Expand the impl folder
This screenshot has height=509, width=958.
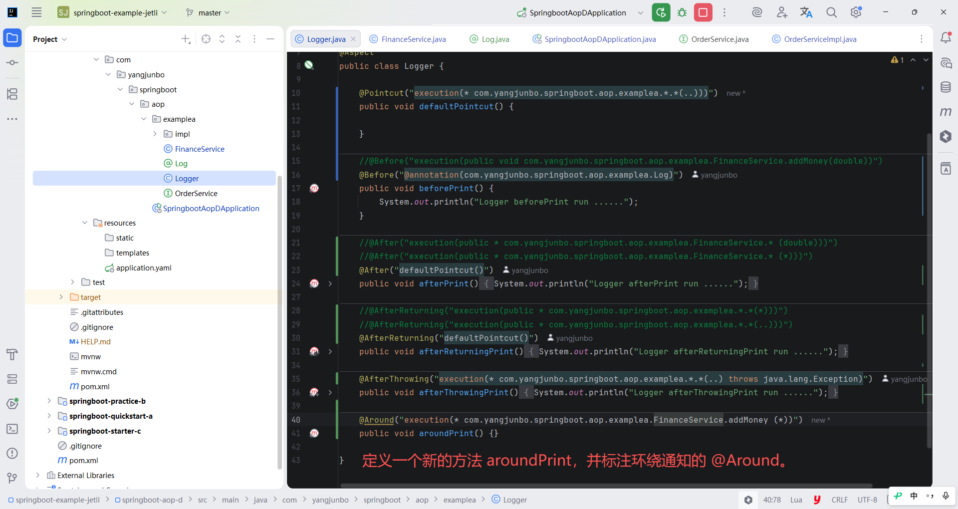(x=155, y=134)
